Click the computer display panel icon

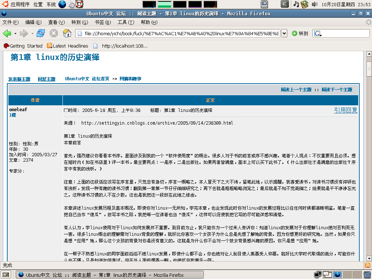pos(264,4)
